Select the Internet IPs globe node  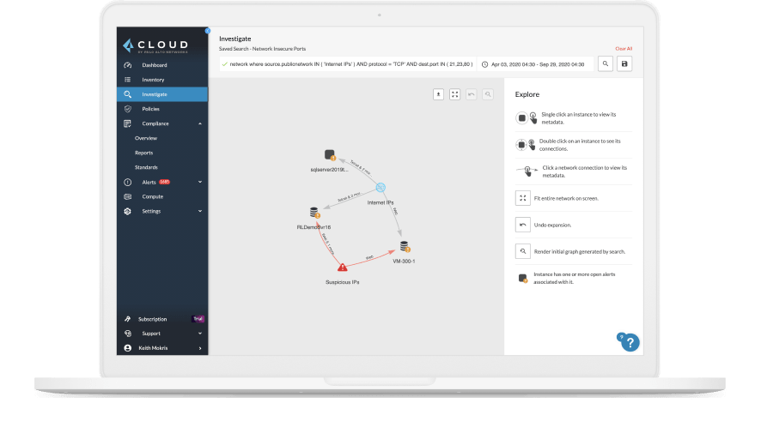click(x=380, y=189)
